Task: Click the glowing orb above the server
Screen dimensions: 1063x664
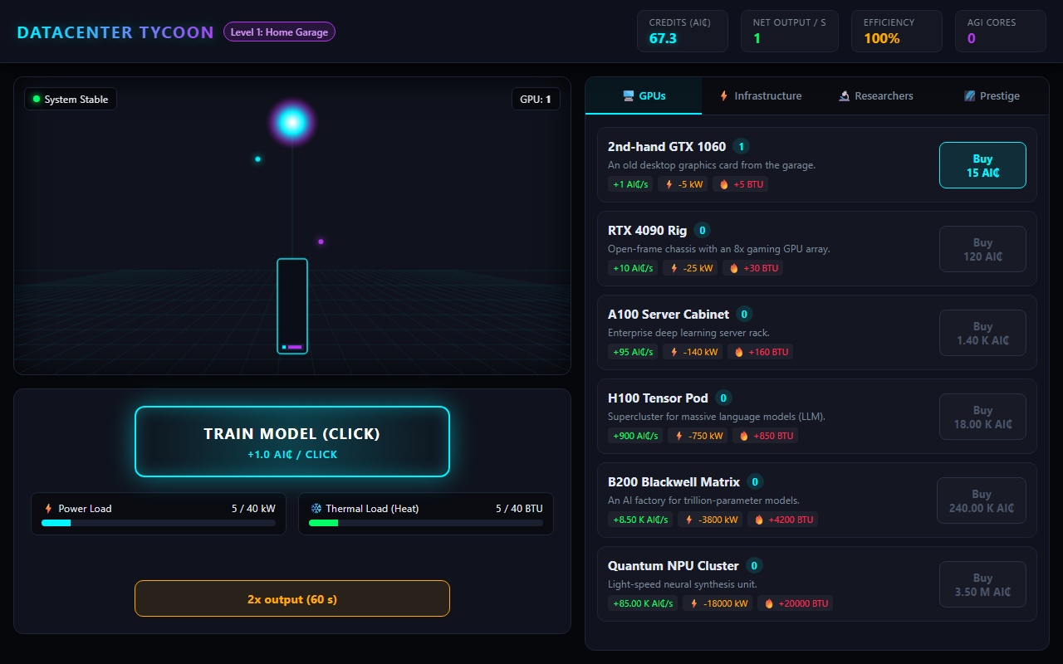Action: coord(292,123)
